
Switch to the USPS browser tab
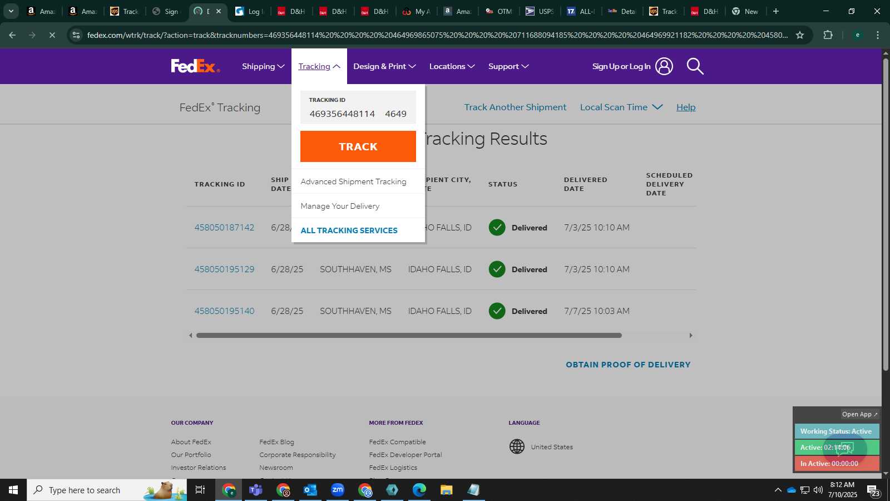coord(540,11)
